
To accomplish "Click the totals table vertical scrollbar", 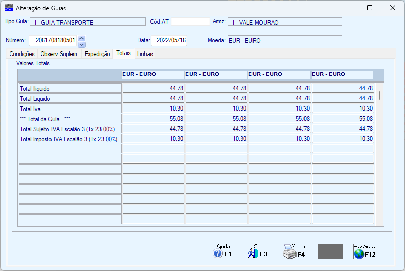I will tap(379, 154).
